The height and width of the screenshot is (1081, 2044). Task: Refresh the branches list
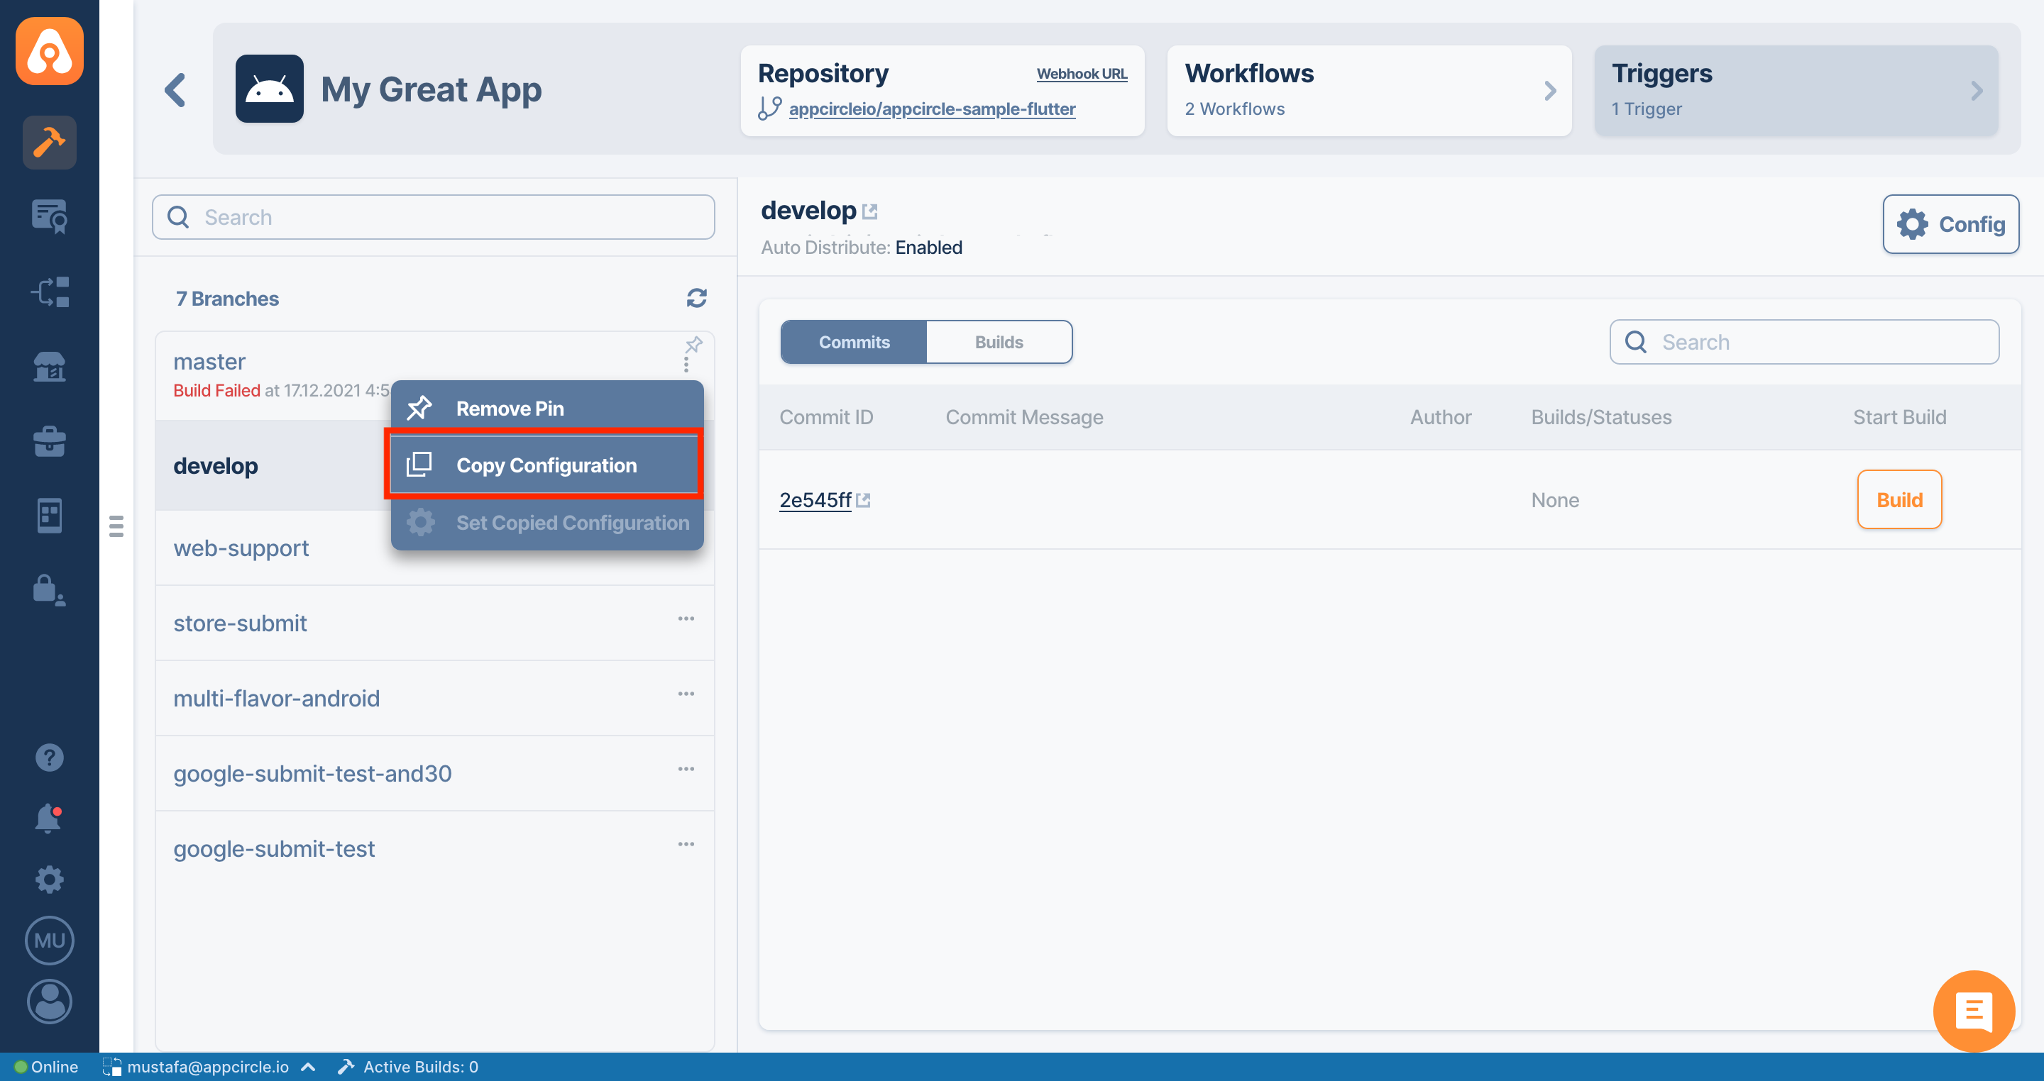(x=696, y=298)
